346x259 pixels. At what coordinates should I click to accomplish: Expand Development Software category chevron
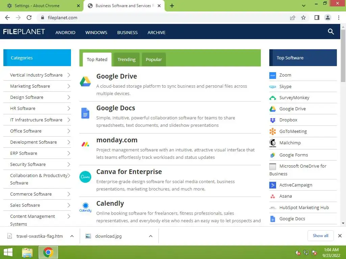click(x=69, y=142)
